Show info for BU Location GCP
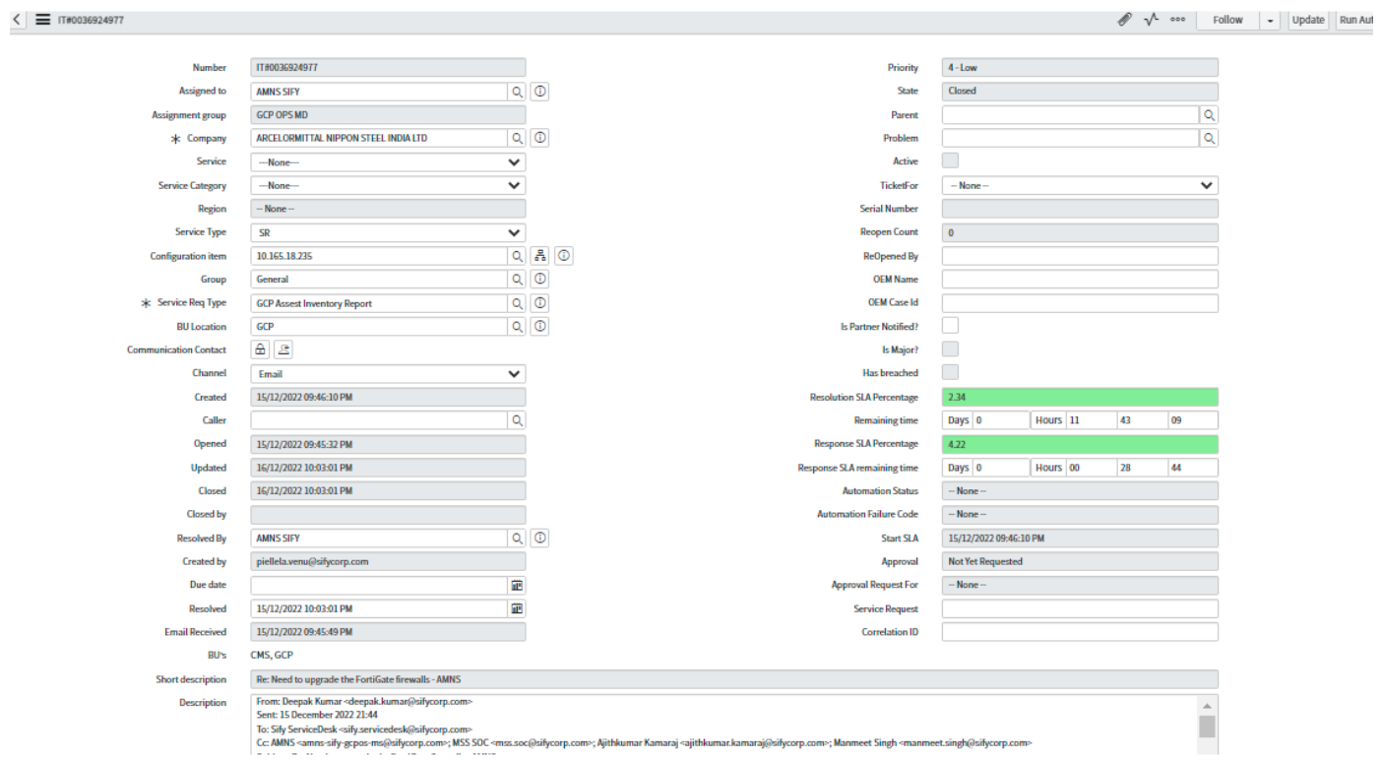 point(539,327)
